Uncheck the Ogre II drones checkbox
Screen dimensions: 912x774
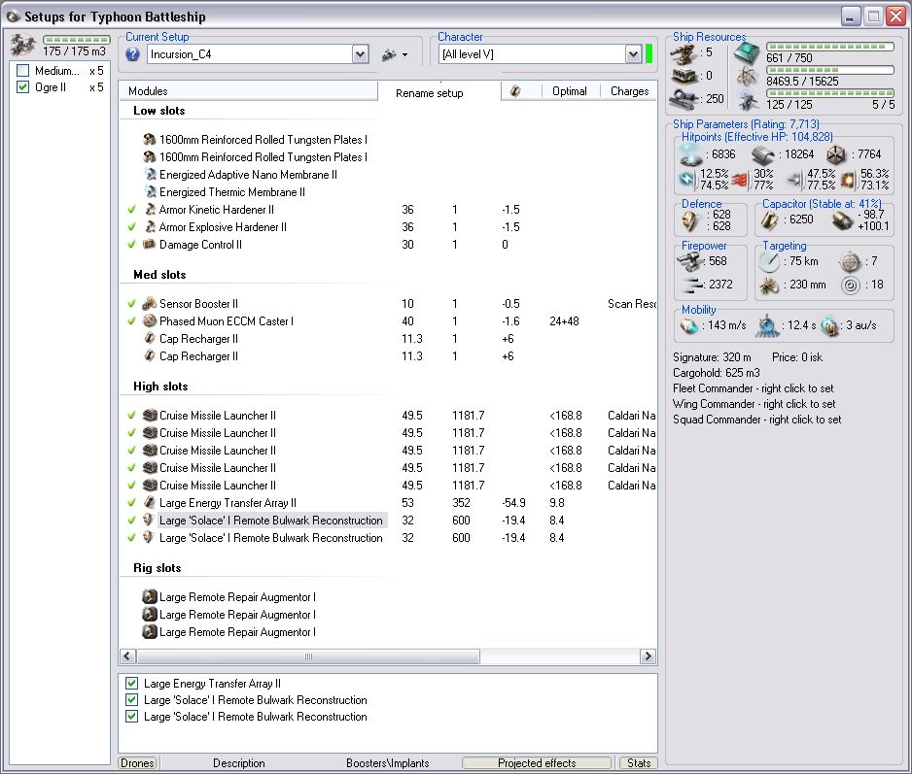pyautogui.click(x=23, y=87)
